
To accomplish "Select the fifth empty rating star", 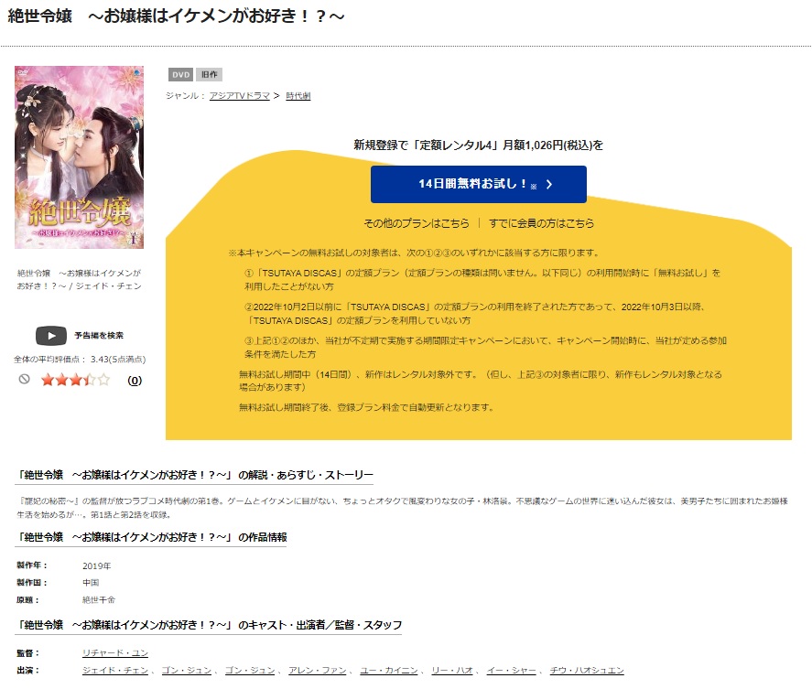I will tap(104, 380).
